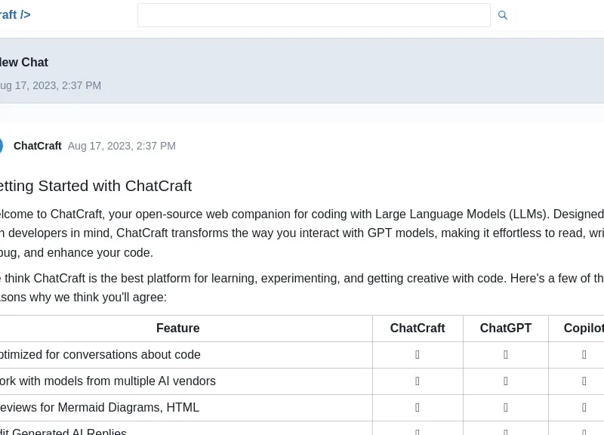Click the paragraph line mentioning Large Language Models
Screen dimensions: 604x435
point(302,214)
